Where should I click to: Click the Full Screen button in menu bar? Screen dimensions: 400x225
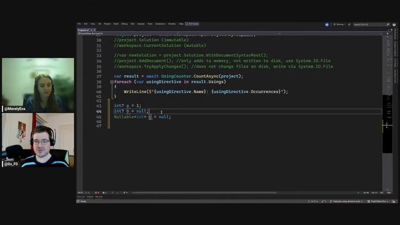click(192, 24)
